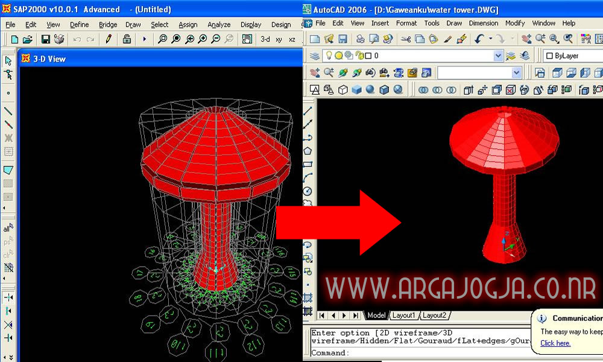Click Cut scissors icon in AutoCAD
Image resolution: width=603 pixels, height=362 pixels.
click(406, 39)
